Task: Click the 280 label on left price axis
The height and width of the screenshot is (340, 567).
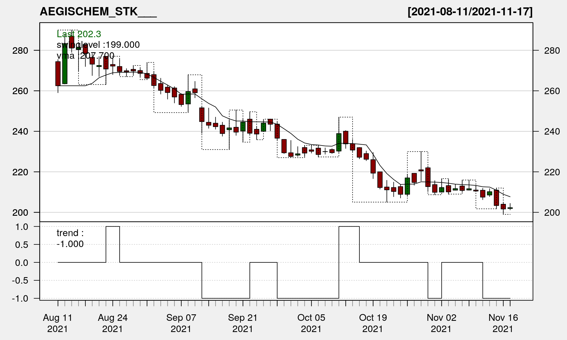Action: pos(20,50)
